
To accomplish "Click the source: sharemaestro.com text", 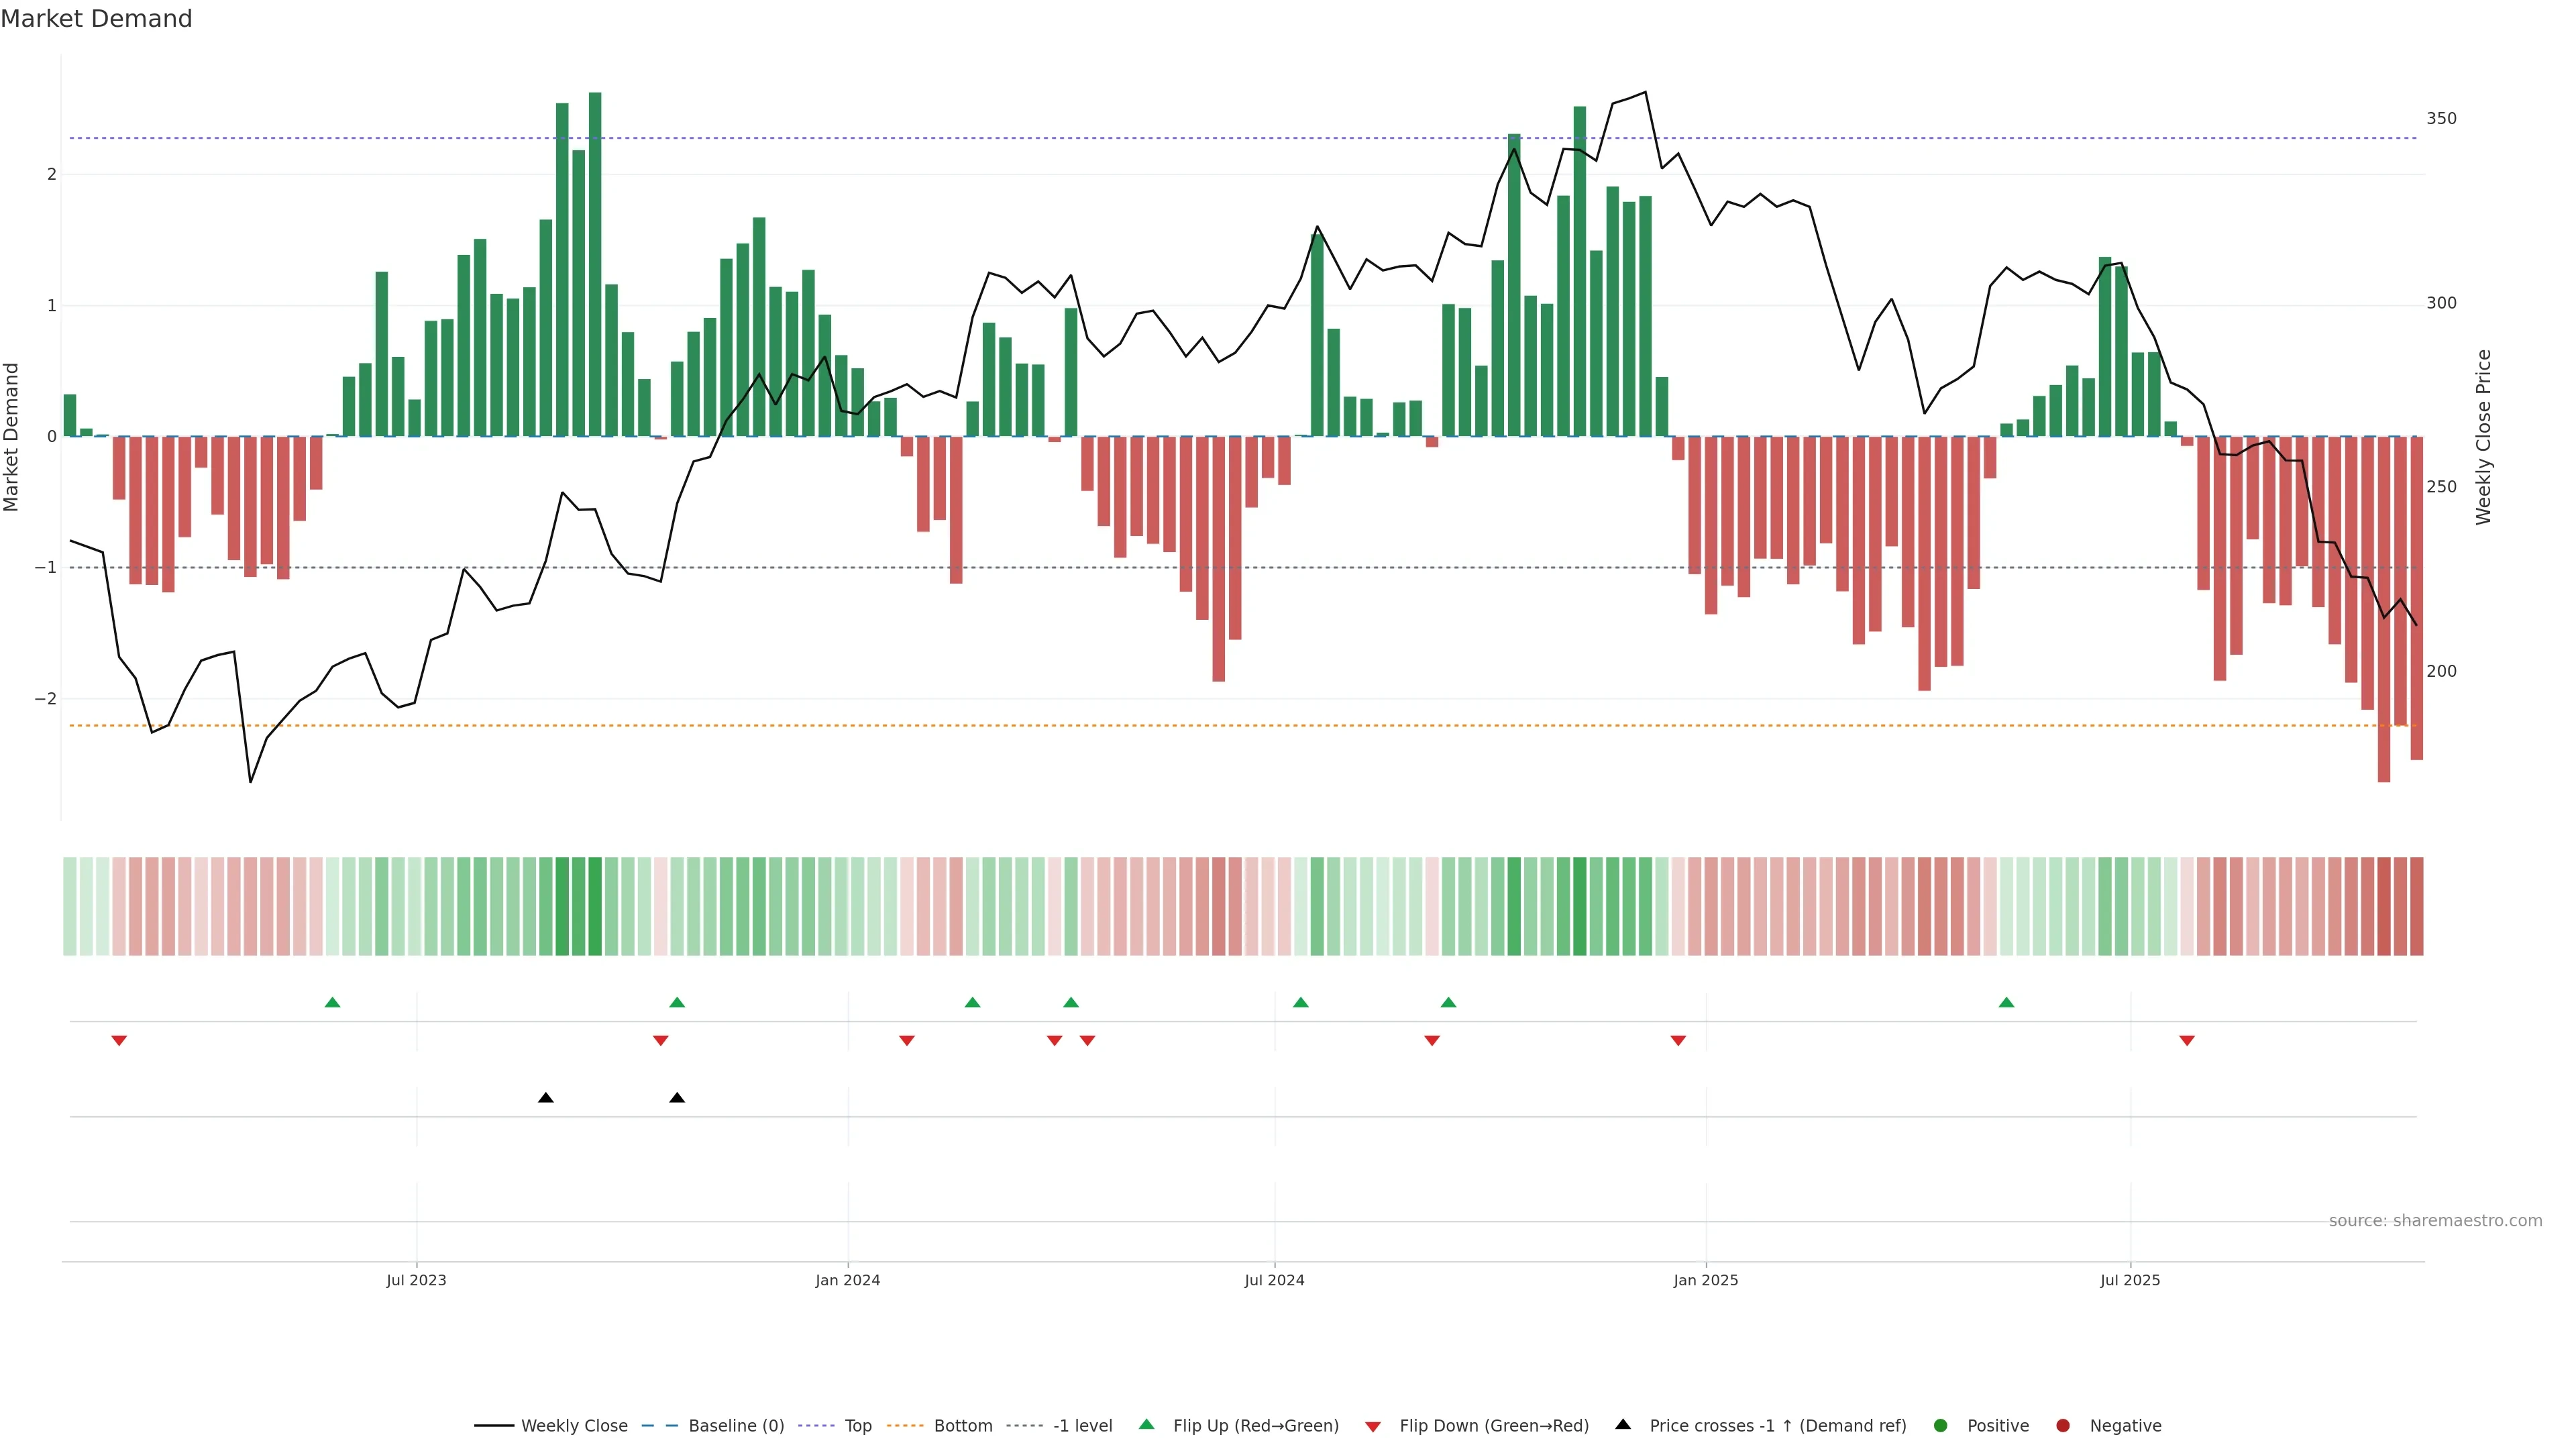I will point(2435,1220).
